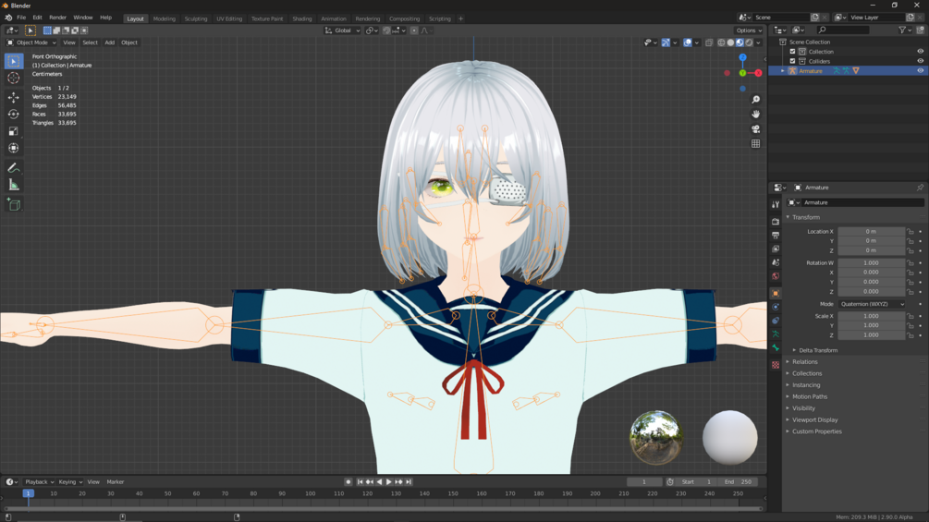Click the viewport zoom magnifier icon
Viewport: 929px width, 522px height.
[755, 100]
